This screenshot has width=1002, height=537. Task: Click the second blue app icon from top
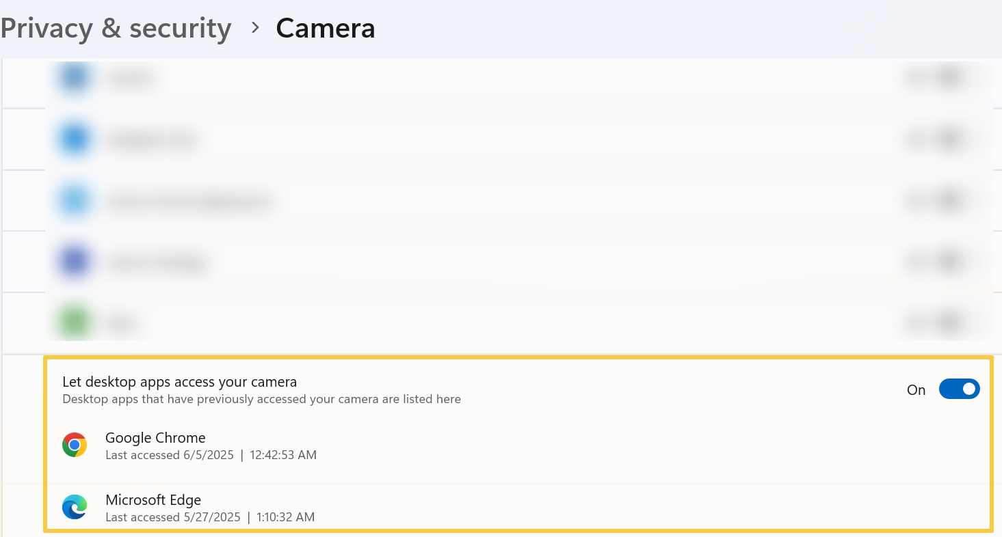(74, 138)
